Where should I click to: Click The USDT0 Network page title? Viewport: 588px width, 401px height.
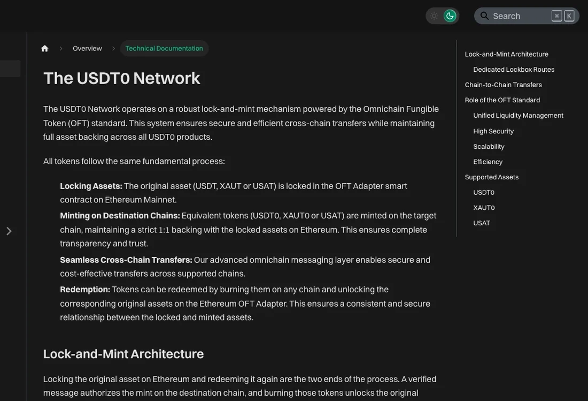tap(121, 78)
